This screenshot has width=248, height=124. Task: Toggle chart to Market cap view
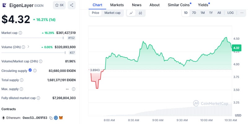[113, 13]
